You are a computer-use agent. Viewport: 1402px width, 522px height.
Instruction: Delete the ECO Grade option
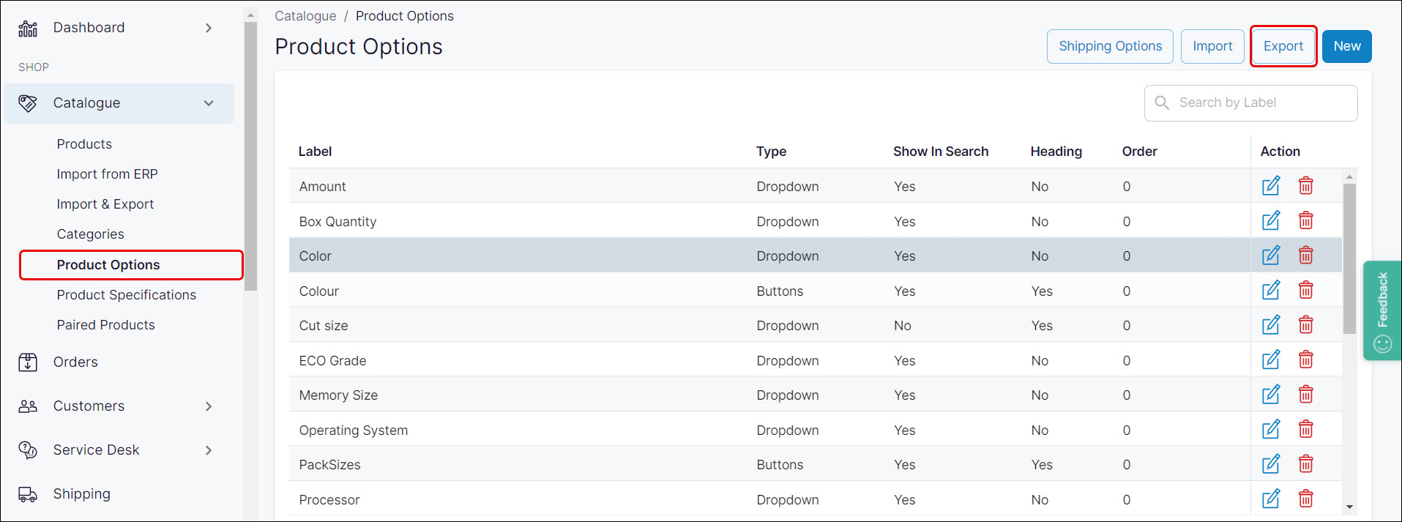pos(1305,359)
